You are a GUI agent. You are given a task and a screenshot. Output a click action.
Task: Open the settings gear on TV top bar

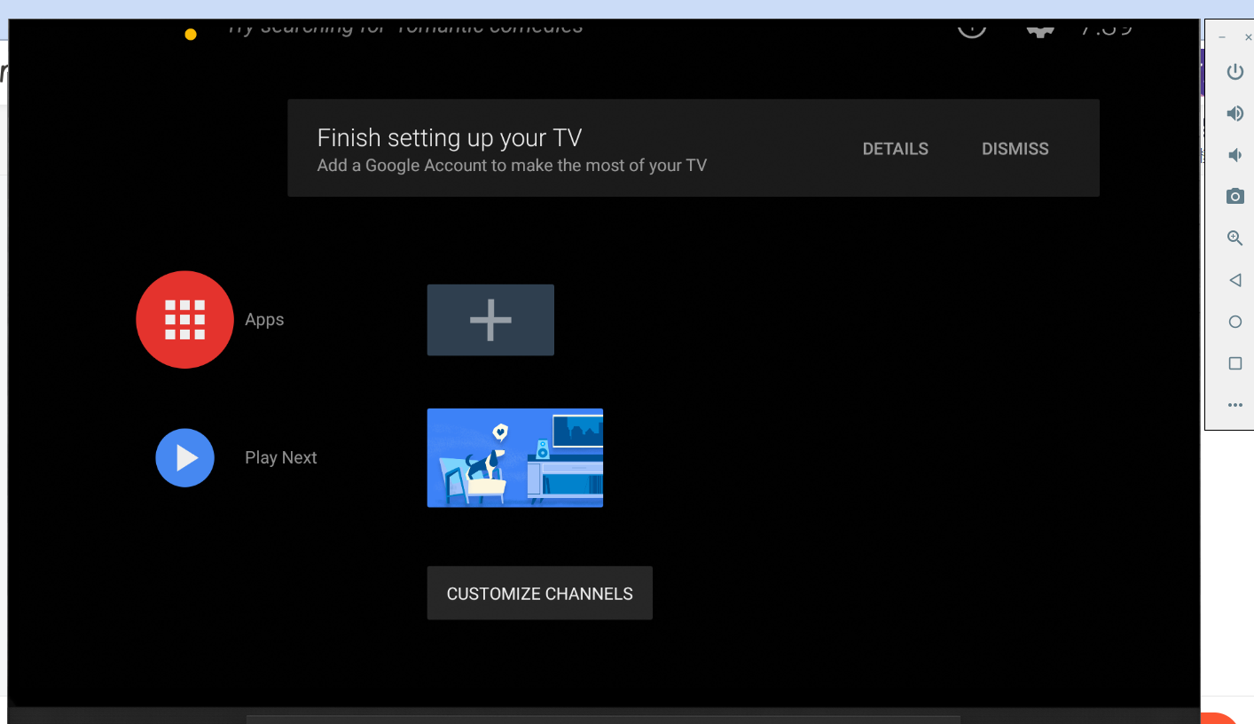(1039, 29)
